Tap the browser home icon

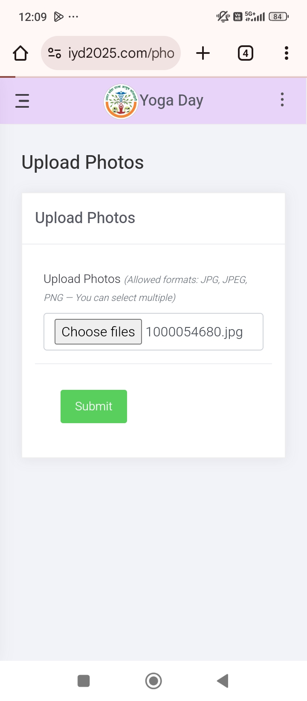click(20, 53)
